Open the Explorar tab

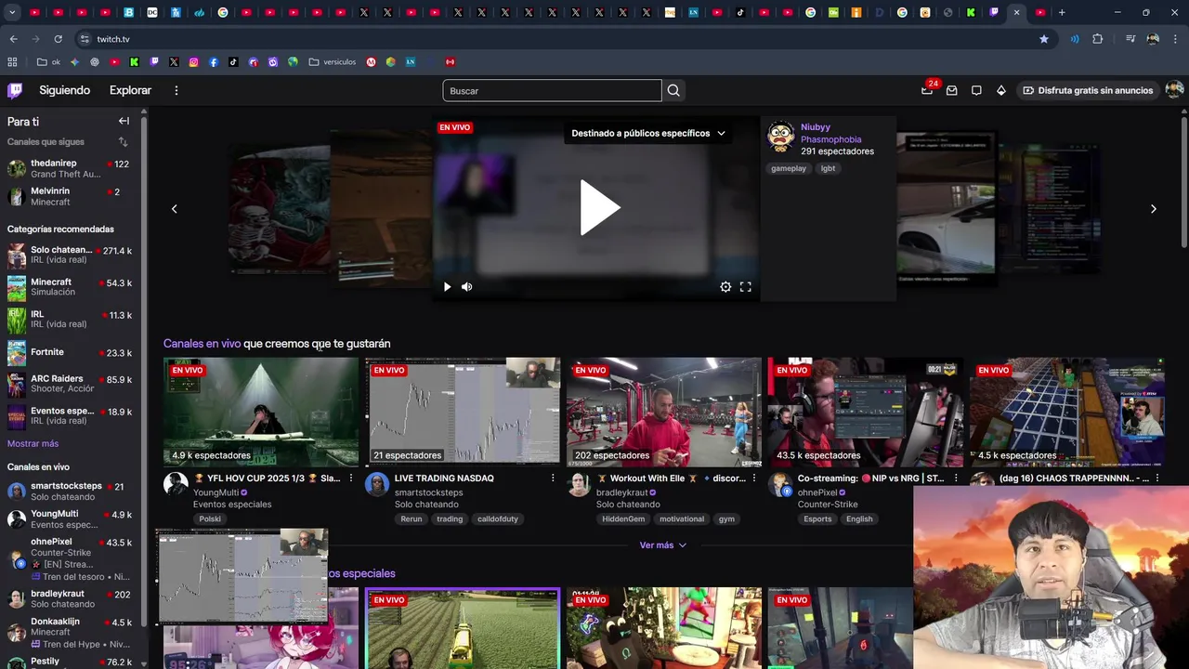click(x=130, y=90)
